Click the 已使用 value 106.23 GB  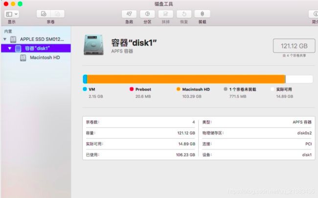(185, 155)
